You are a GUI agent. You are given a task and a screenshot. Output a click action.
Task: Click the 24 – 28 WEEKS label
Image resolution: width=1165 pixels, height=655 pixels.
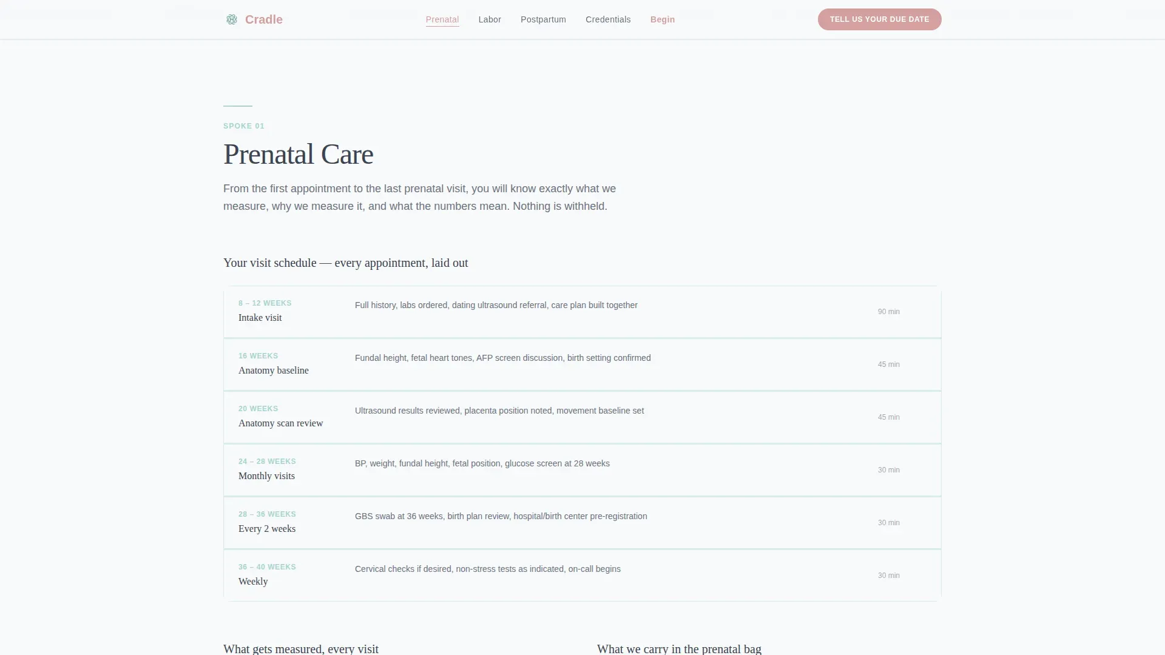click(x=267, y=462)
